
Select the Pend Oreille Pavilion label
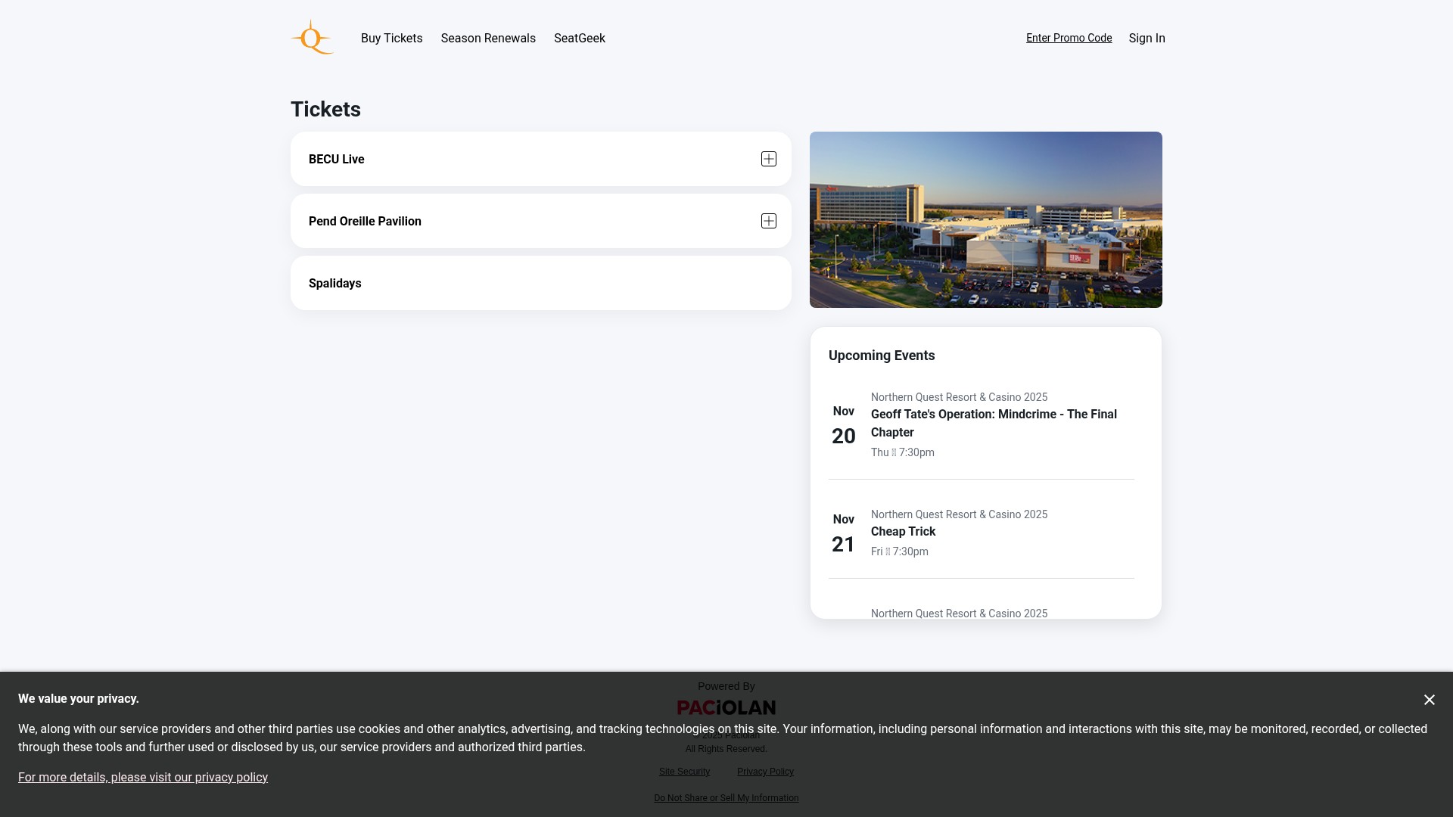(365, 221)
